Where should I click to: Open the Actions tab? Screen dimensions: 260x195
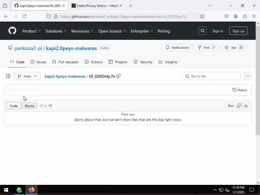point(93,62)
